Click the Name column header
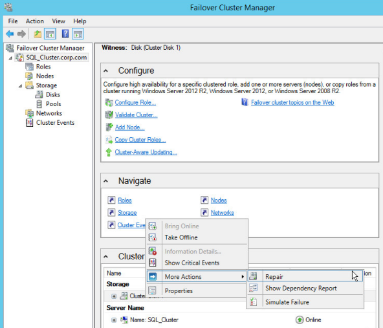The width and height of the screenshot is (383, 328). [x=114, y=273]
